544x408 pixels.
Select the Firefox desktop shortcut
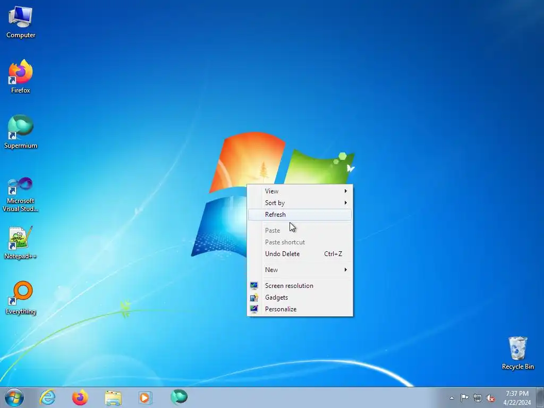pyautogui.click(x=21, y=76)
